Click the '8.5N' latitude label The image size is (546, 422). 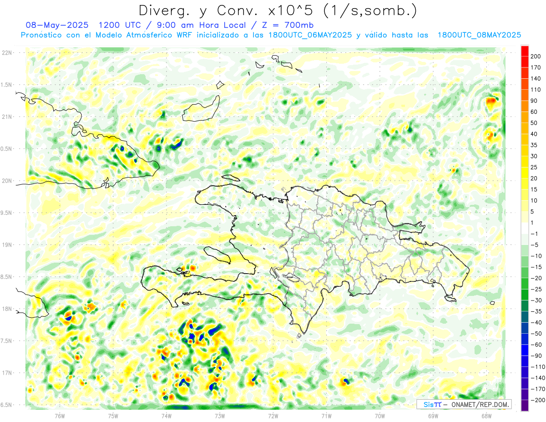coord(6,277)
